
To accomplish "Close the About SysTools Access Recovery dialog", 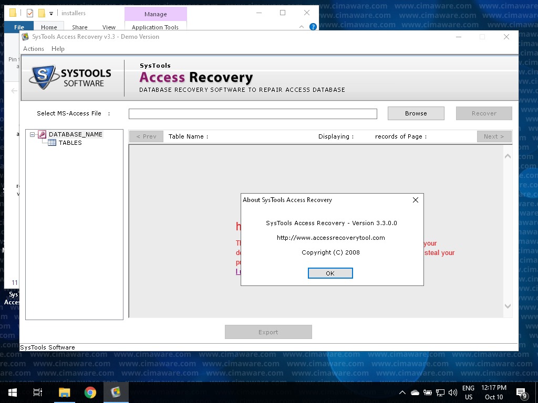I will 415,200.
